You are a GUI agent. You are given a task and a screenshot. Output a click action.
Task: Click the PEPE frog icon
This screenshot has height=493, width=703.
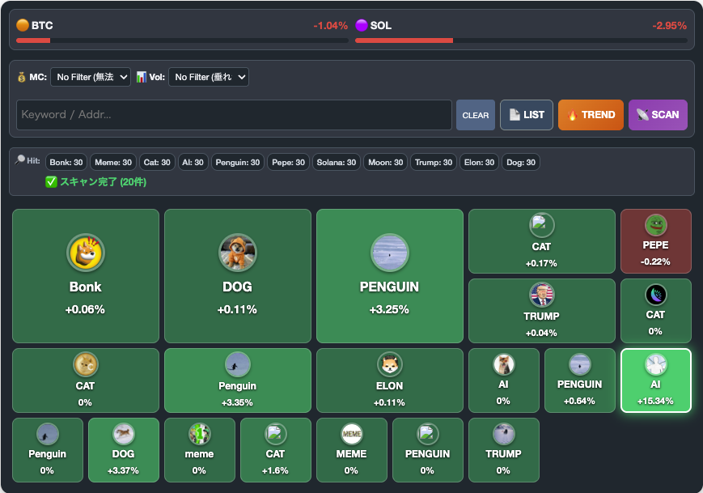[x=655, y=225]
